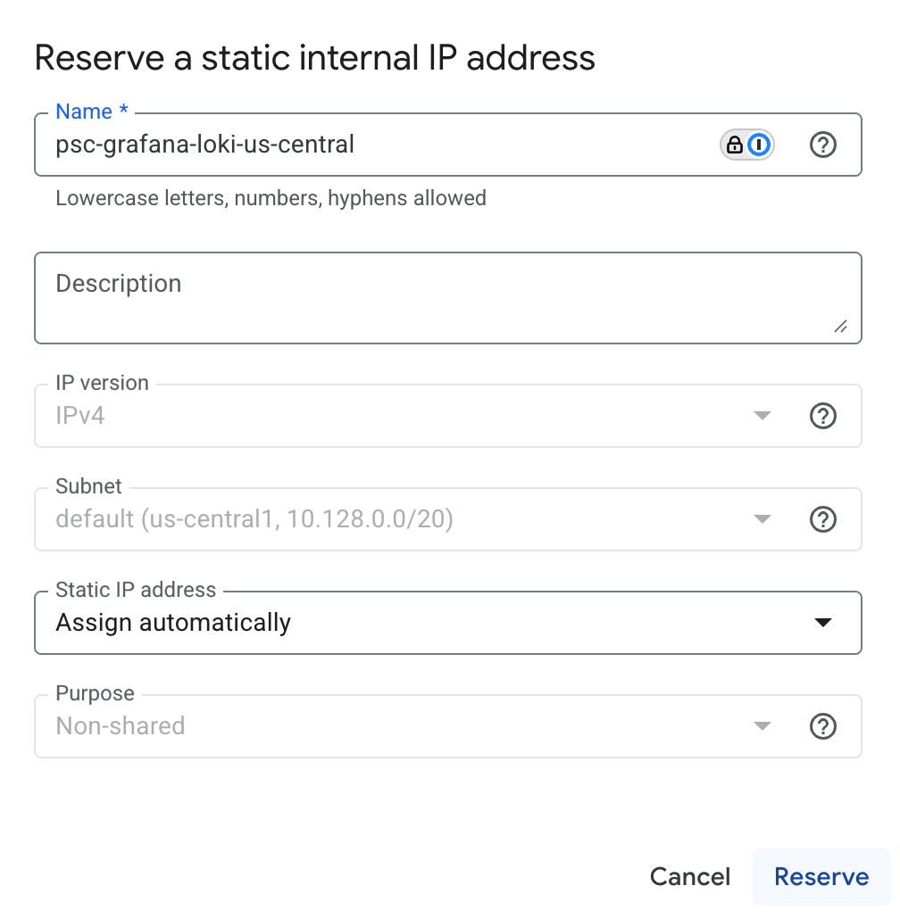Cancel the static IP reservation

coord(689,876)
